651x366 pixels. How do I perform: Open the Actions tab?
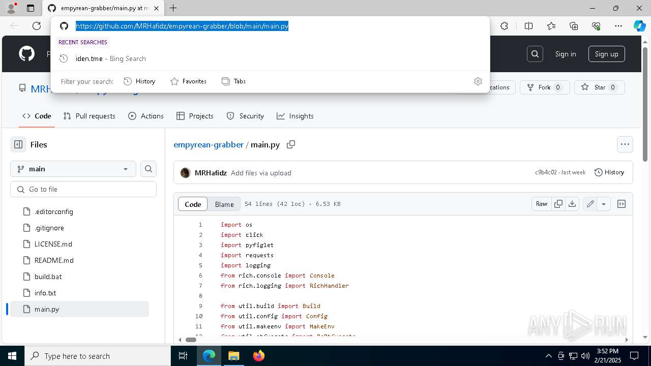pyautogui.click(x=146, y=116)
